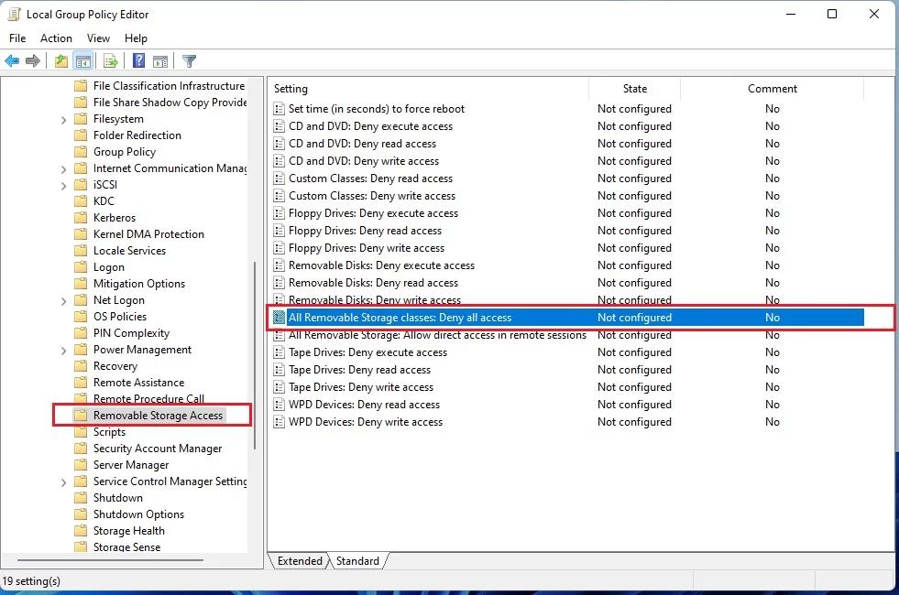Open the Action menu
Image resolution: width=899 pixels, height=595 pixels.
click(56, 38)
